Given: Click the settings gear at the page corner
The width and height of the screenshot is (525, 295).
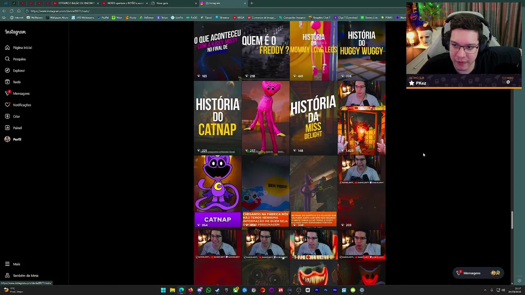Looking at the screenshot, I should (519, 281).
